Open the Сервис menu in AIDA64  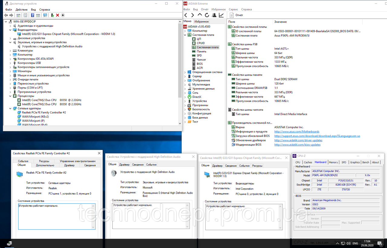pyautogui.click(x=233, y=9)
